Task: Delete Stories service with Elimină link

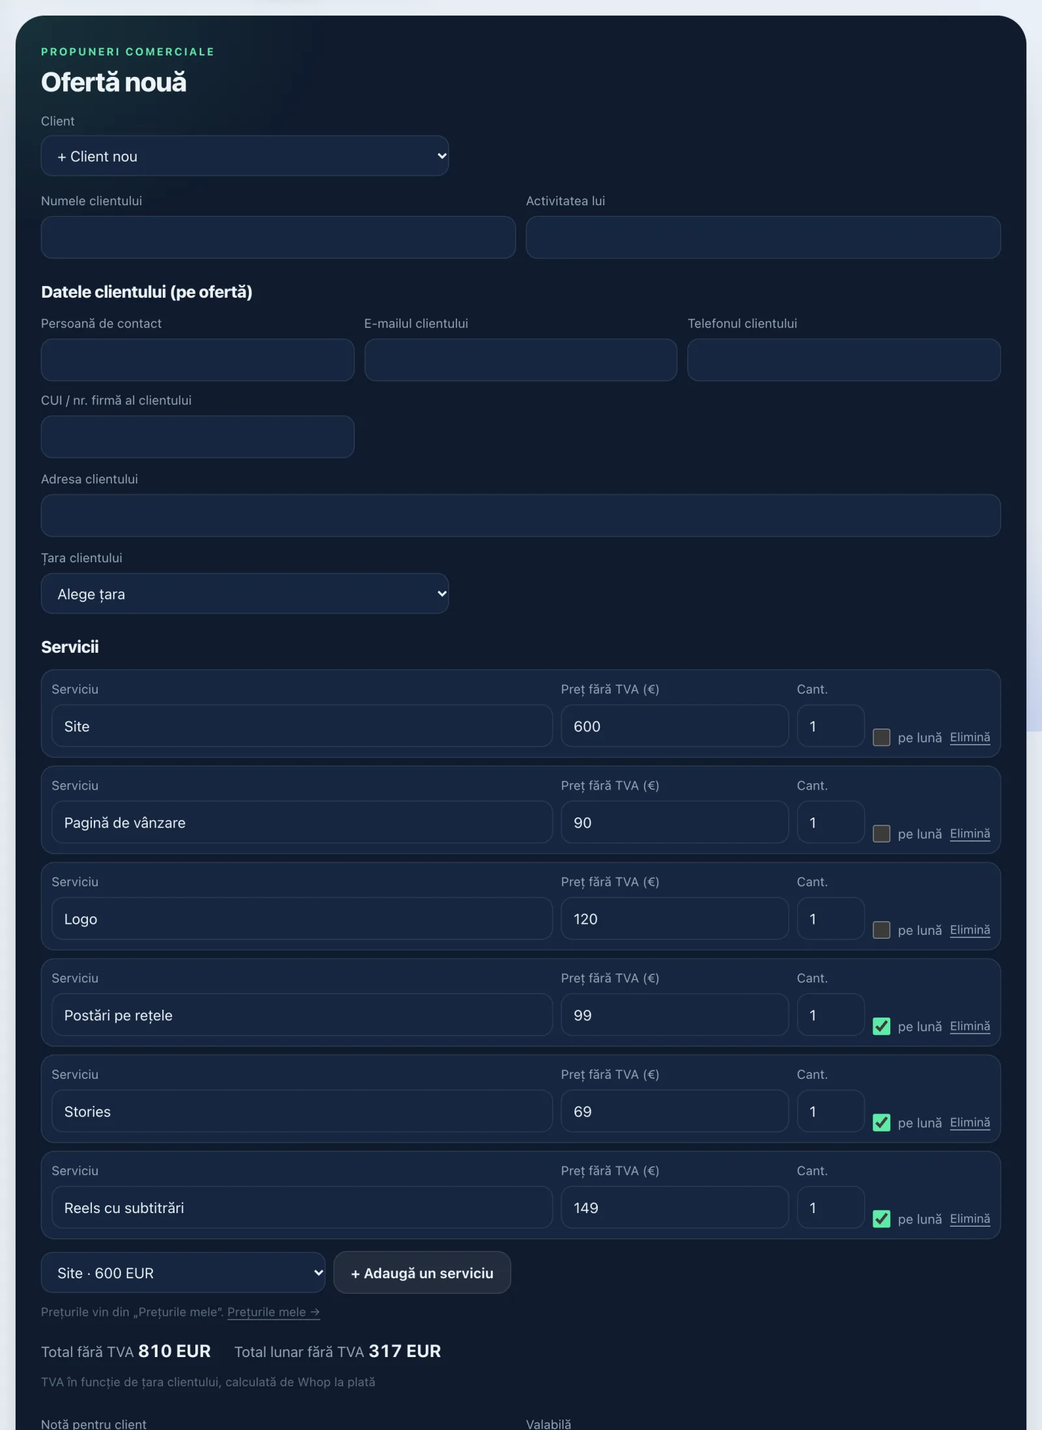Action: click(x=970, y=1123)
